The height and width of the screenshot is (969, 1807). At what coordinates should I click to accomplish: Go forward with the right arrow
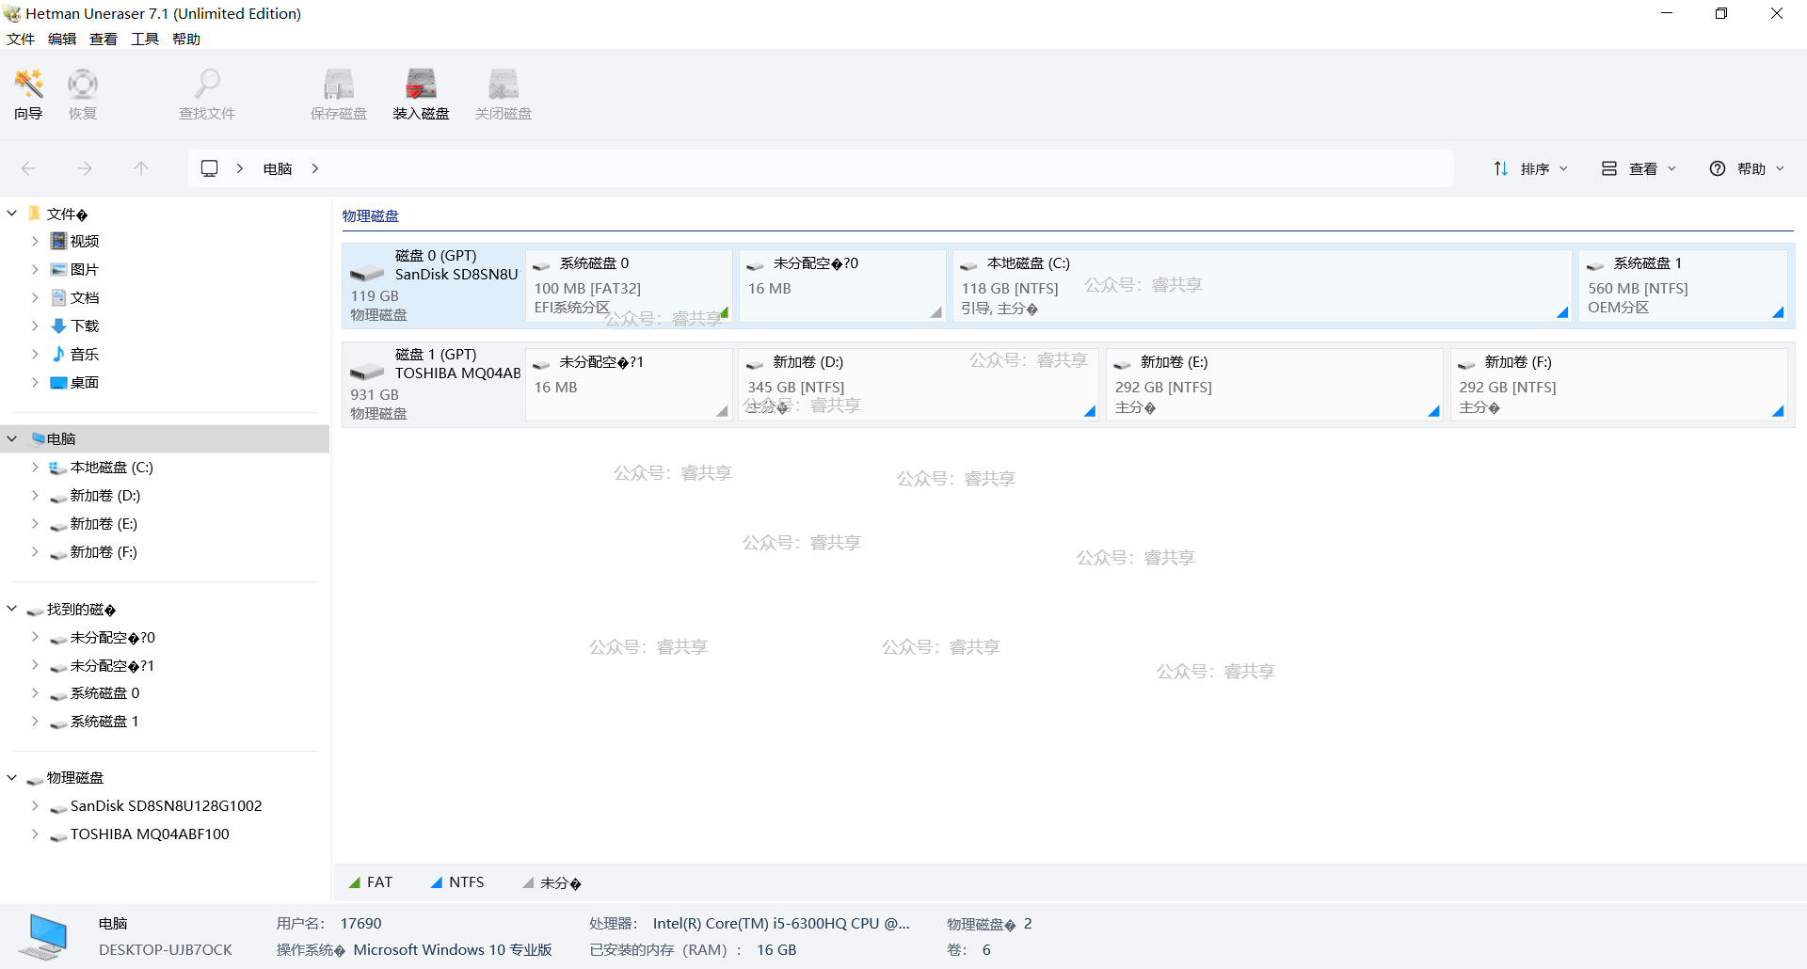click(x=85, y=168)
